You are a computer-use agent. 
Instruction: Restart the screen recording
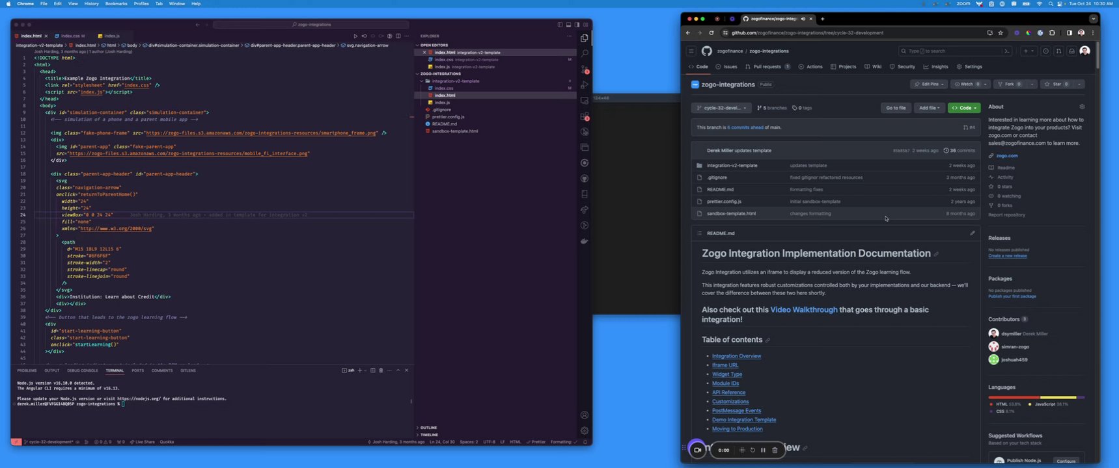753,450
